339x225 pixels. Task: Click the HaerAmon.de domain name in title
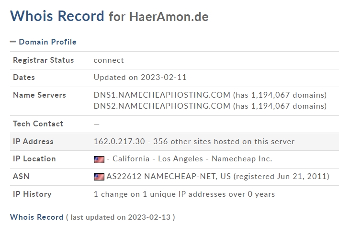[169, 16]
